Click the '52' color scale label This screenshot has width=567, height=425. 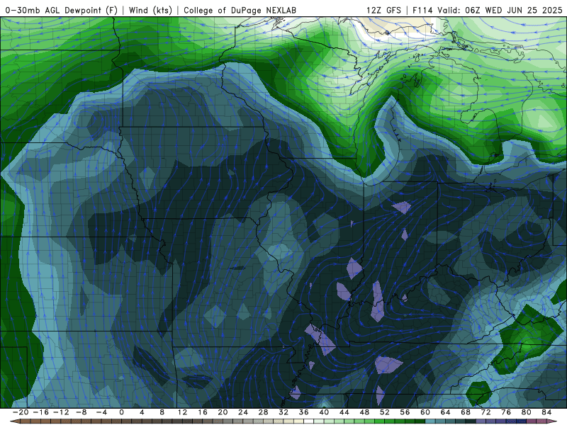(385, 412)
